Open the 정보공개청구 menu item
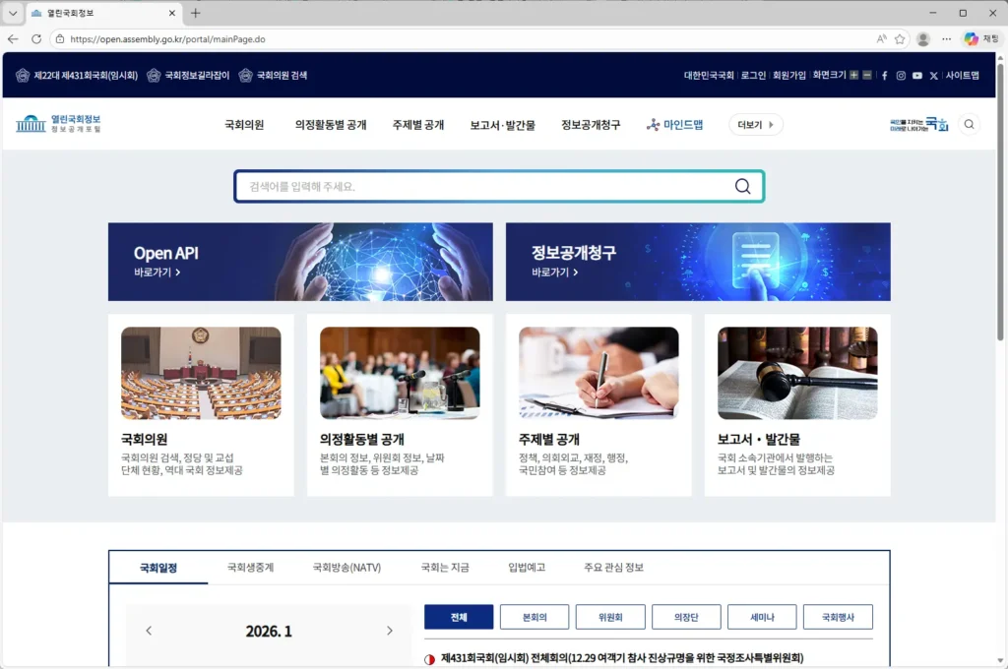 [x=589, y=124]
